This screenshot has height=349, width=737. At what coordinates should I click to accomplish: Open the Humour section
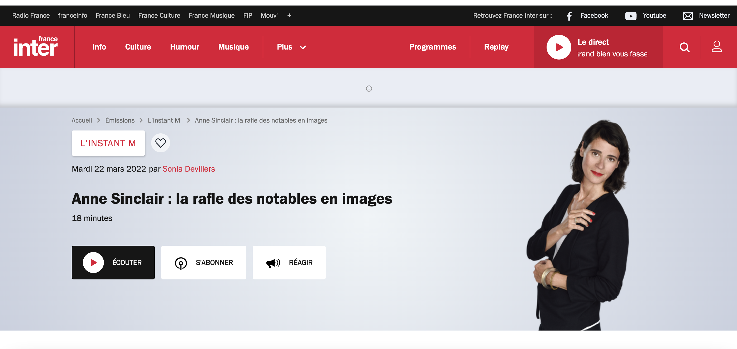point(185,47)
